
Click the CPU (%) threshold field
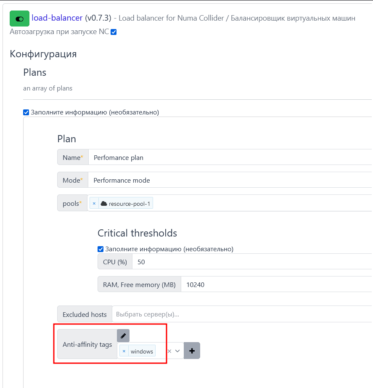(251, 262)
